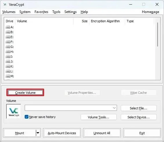
Task: Click the Volume Properties... button
Action: pos(82,93)
